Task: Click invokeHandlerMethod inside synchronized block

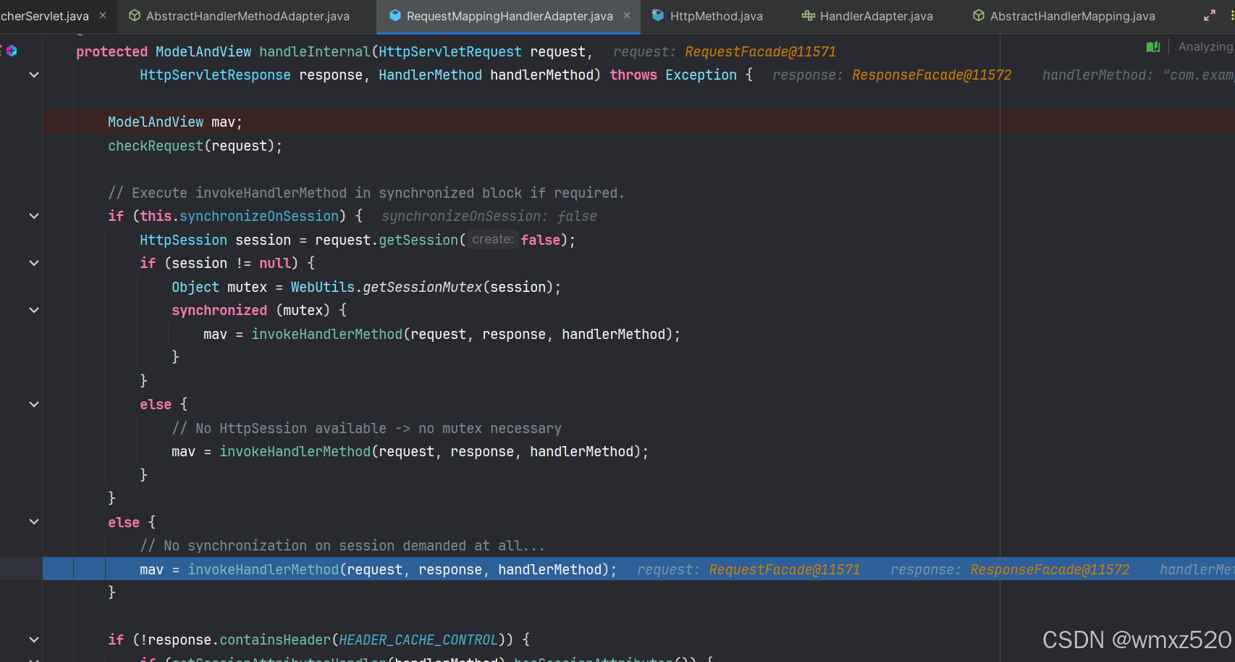Action: [326, 334]
